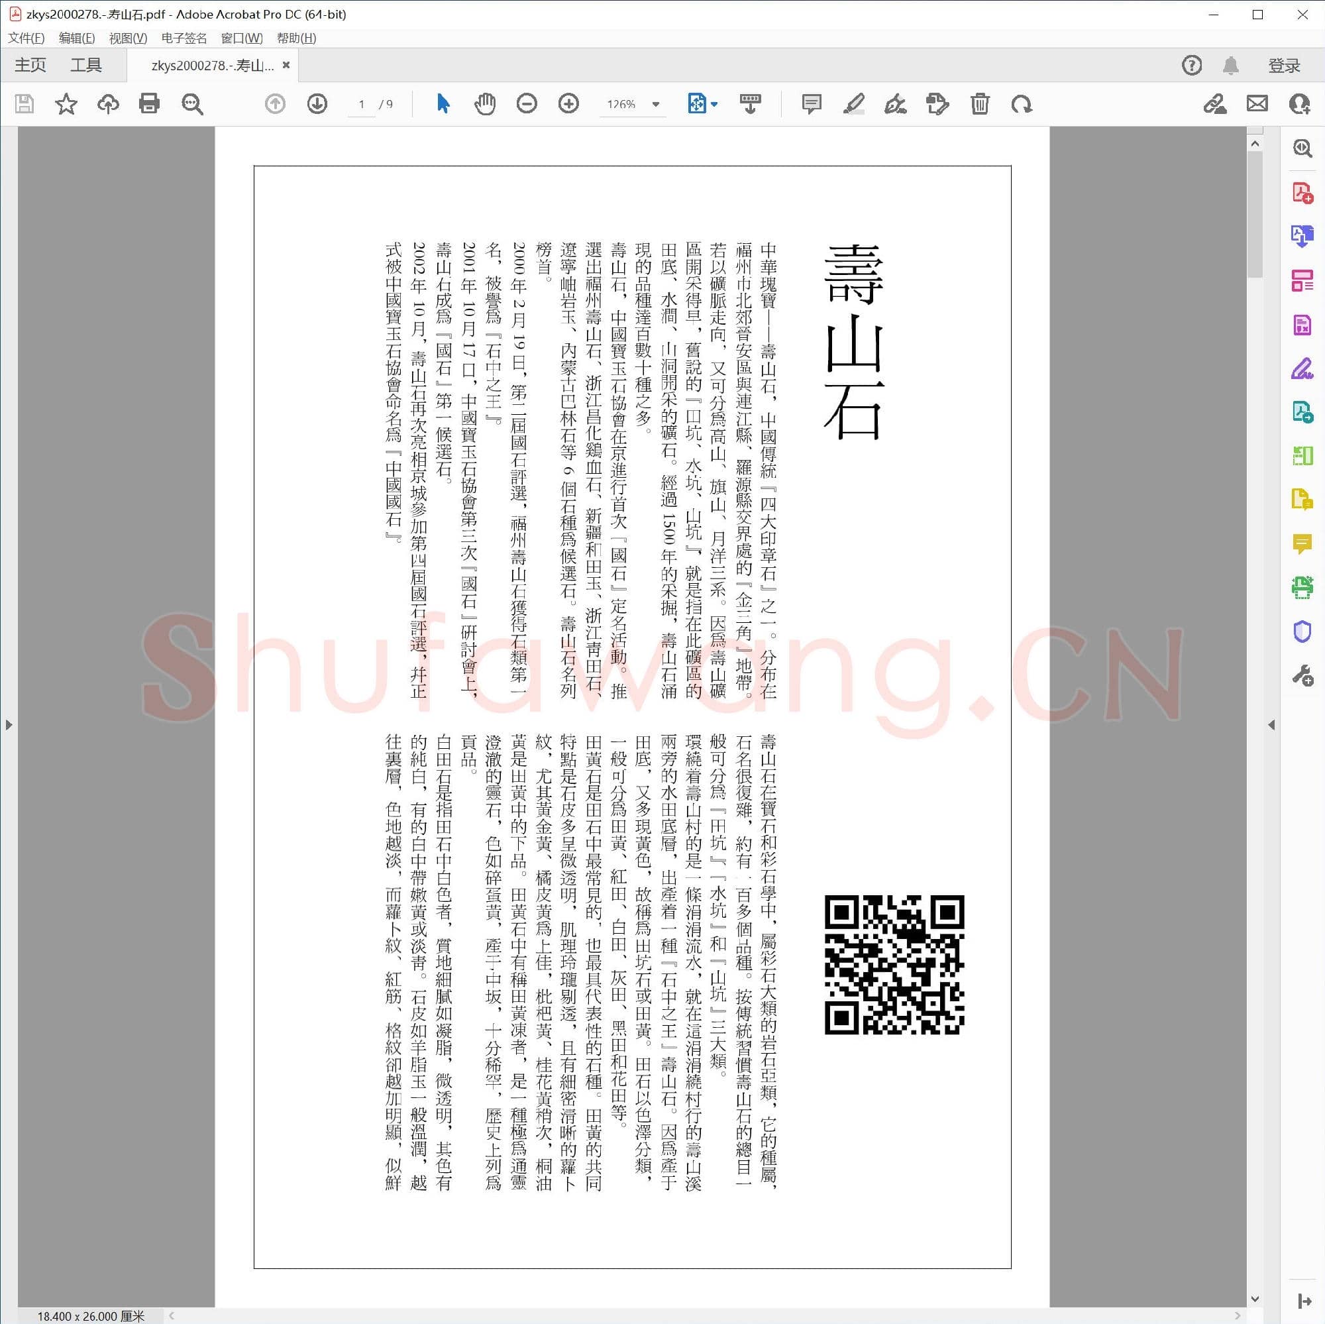Screen dimensions: 1325x1324
Task: Go to the next page with down arrow
Action: 317,104
